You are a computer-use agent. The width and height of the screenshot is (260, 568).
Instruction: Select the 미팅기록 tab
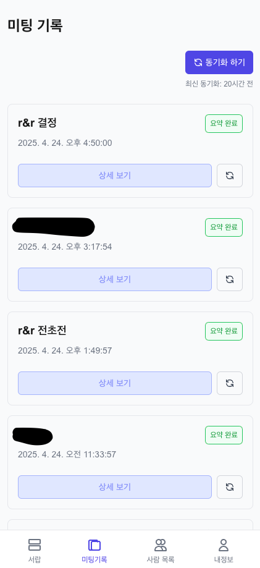[x=94, y=550]
